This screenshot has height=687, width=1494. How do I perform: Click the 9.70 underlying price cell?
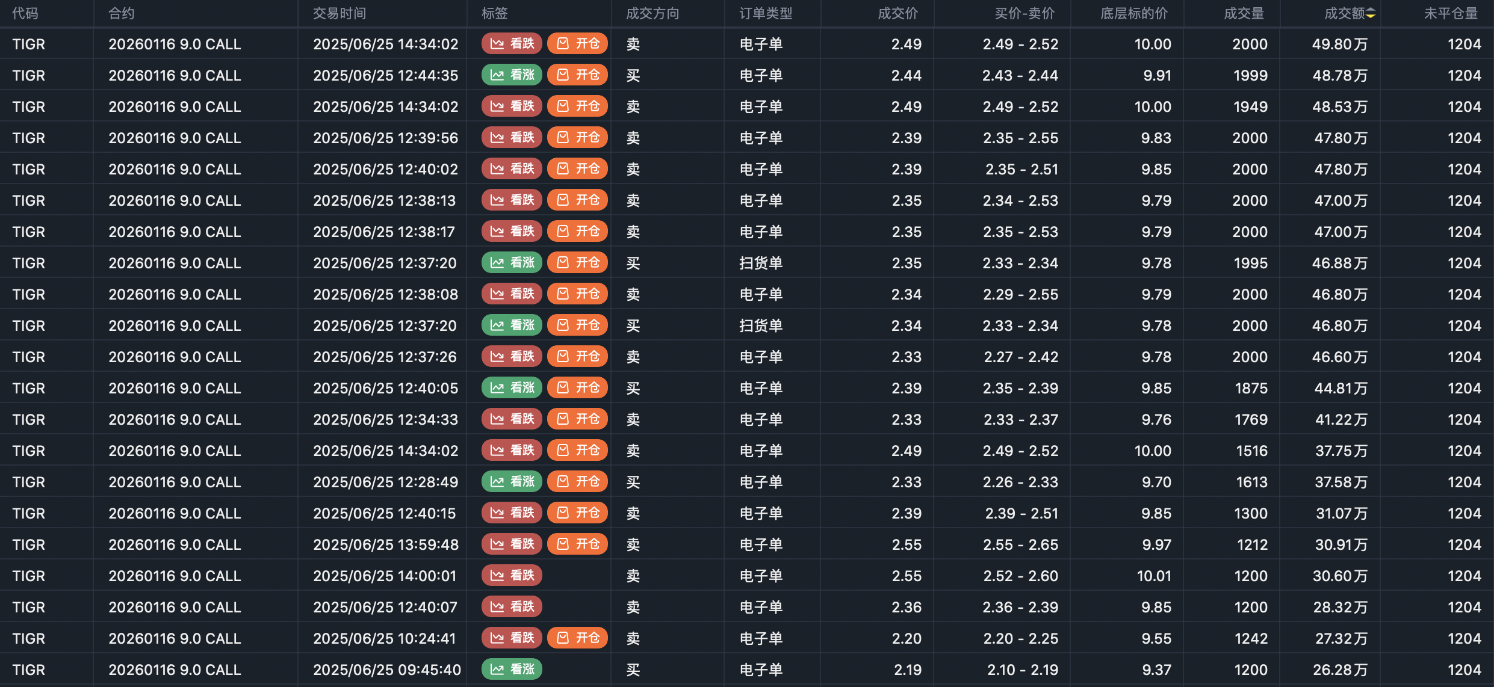tap(1156, 482)
